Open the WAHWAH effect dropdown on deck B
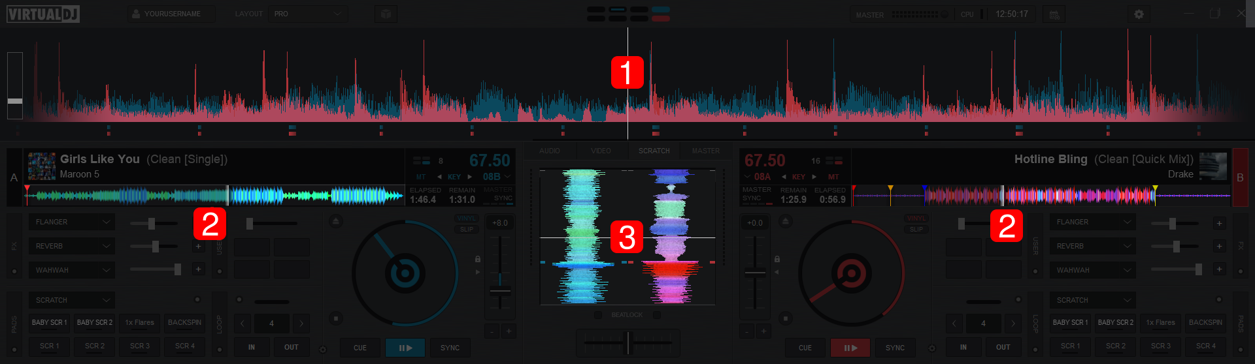Image resolution: width=1255 pixels, height=364 pixels. pyautogui.click(x=1092, y=270)
